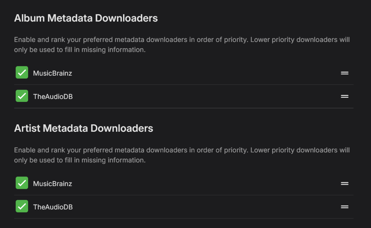The image size is (371, 228).
Task: Click the TheAudioDB label in artist downloaders
Action: pos(53,207)
